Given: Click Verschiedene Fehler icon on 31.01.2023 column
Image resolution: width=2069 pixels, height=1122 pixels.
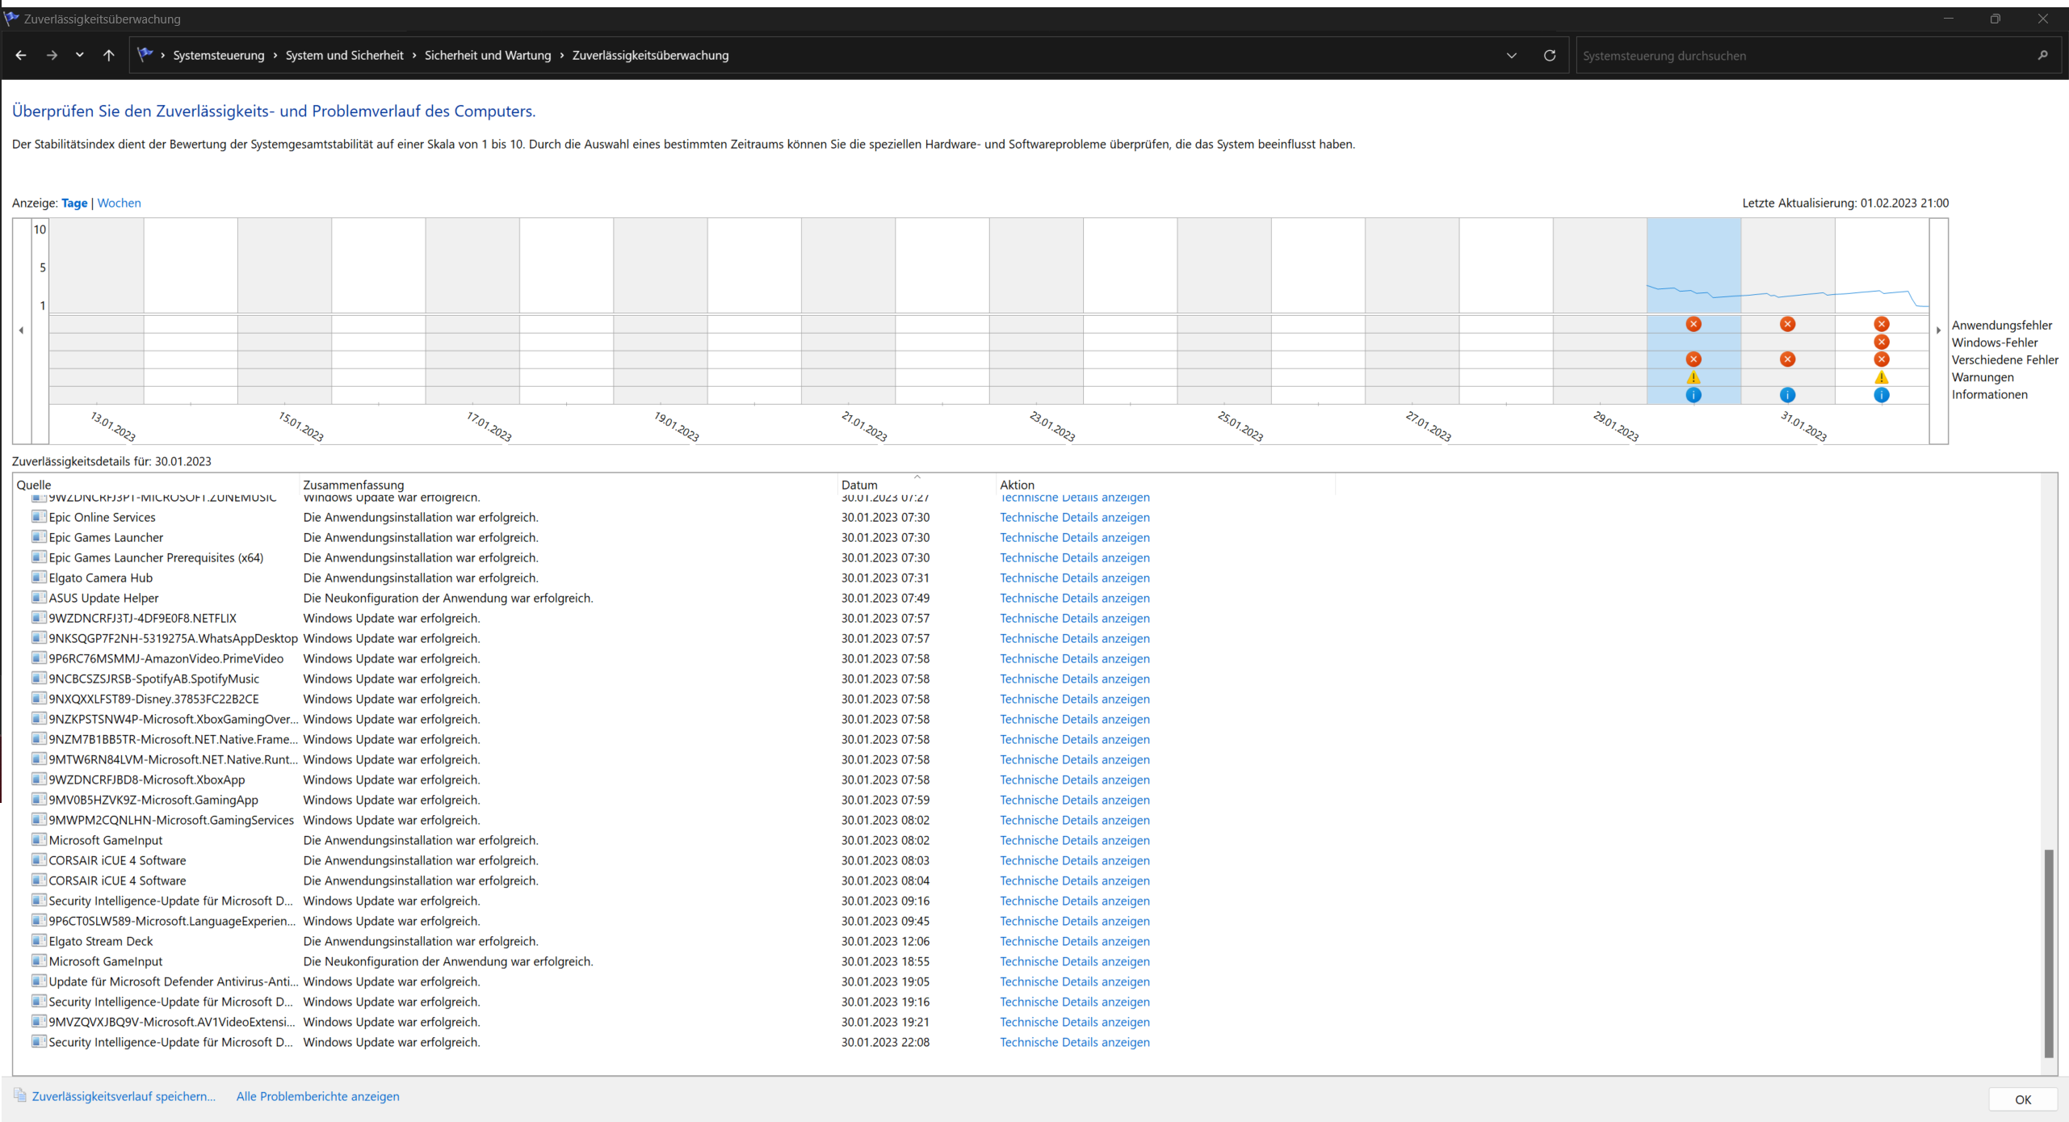Looking at the screenshot, I should pos(1787,359).
